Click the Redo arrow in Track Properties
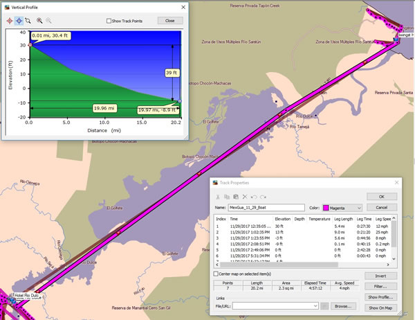415x320 pixels. [263, 197]
